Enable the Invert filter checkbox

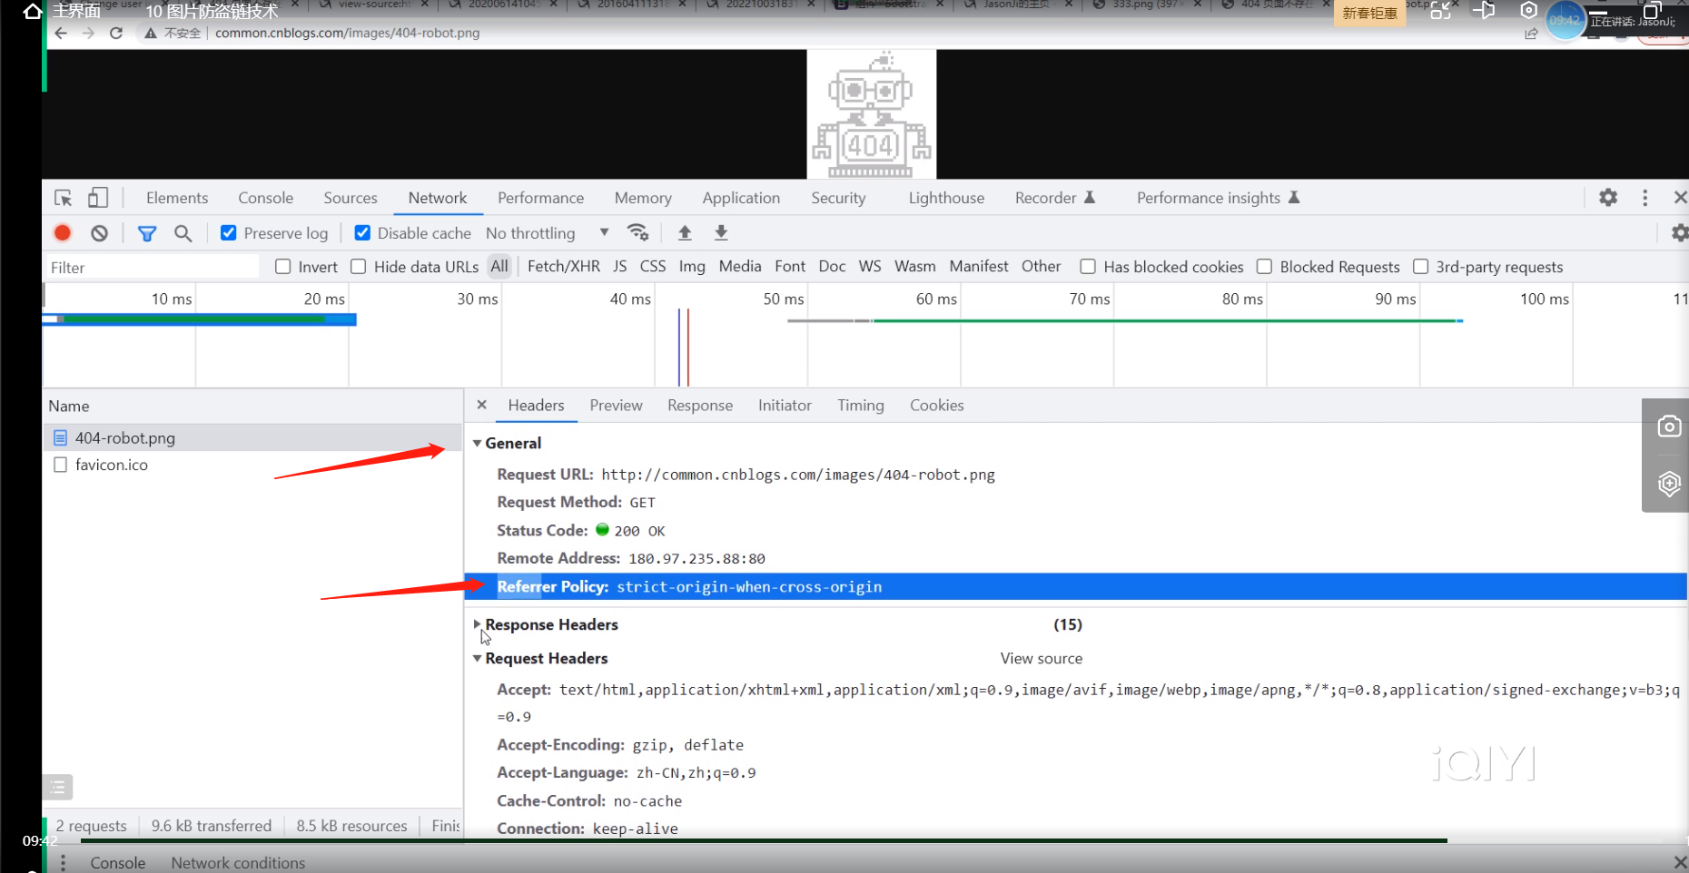[x=283, y=267]
